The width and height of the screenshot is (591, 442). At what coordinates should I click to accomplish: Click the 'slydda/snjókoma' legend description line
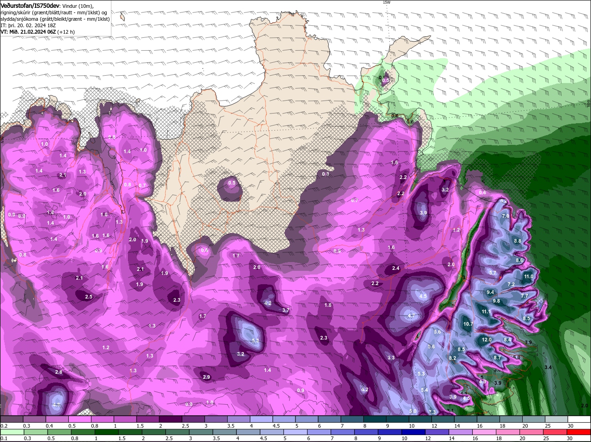pyautogui.click(x=55, y=19)
